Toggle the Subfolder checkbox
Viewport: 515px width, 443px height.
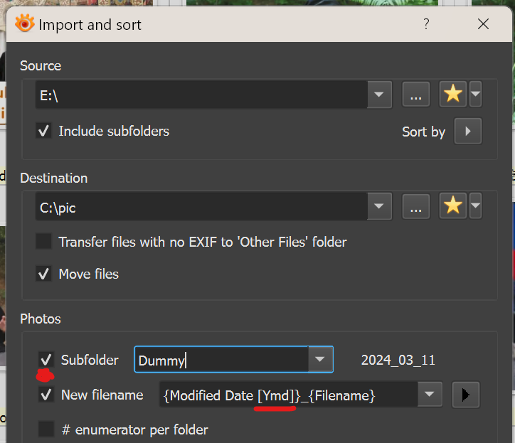tap(46, 360)
